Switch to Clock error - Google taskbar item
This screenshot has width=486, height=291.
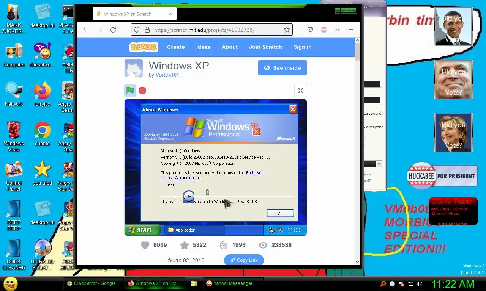pyautogui.click(x=94, y=283)
